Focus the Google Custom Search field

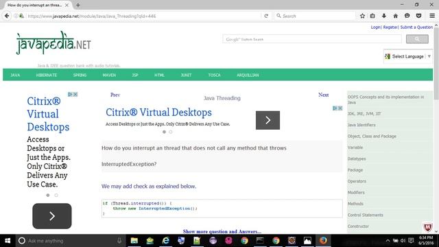312,39
